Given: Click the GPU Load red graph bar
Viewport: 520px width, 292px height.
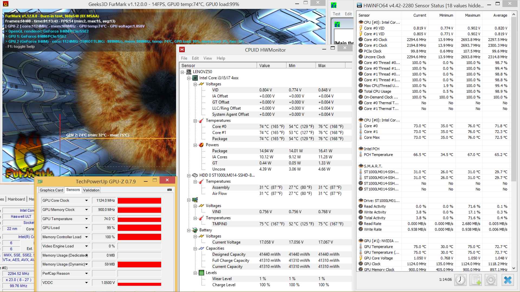Looking at the screenshot, I should 139,228.
